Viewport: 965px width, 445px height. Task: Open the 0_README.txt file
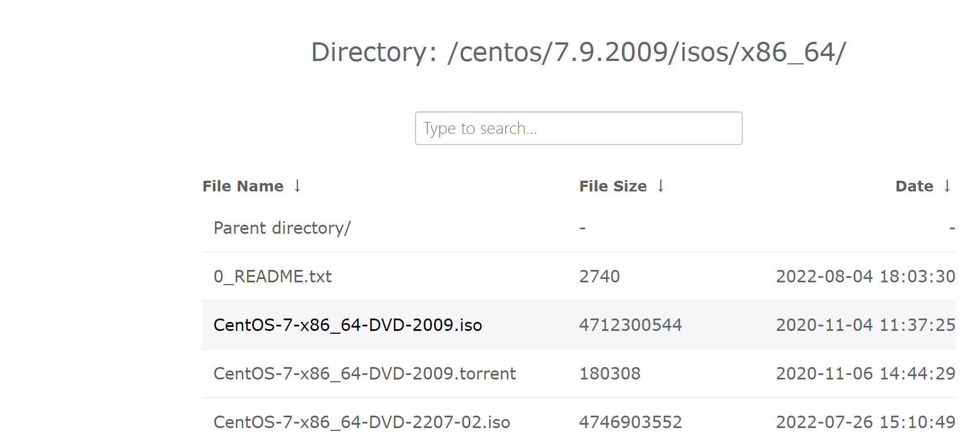pyautogui.click(x=272, y=277)
